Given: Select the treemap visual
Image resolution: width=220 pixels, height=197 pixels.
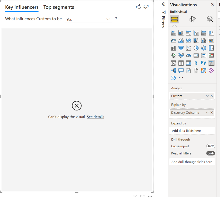Looking at the screenshot, I should tap(211, 48).
